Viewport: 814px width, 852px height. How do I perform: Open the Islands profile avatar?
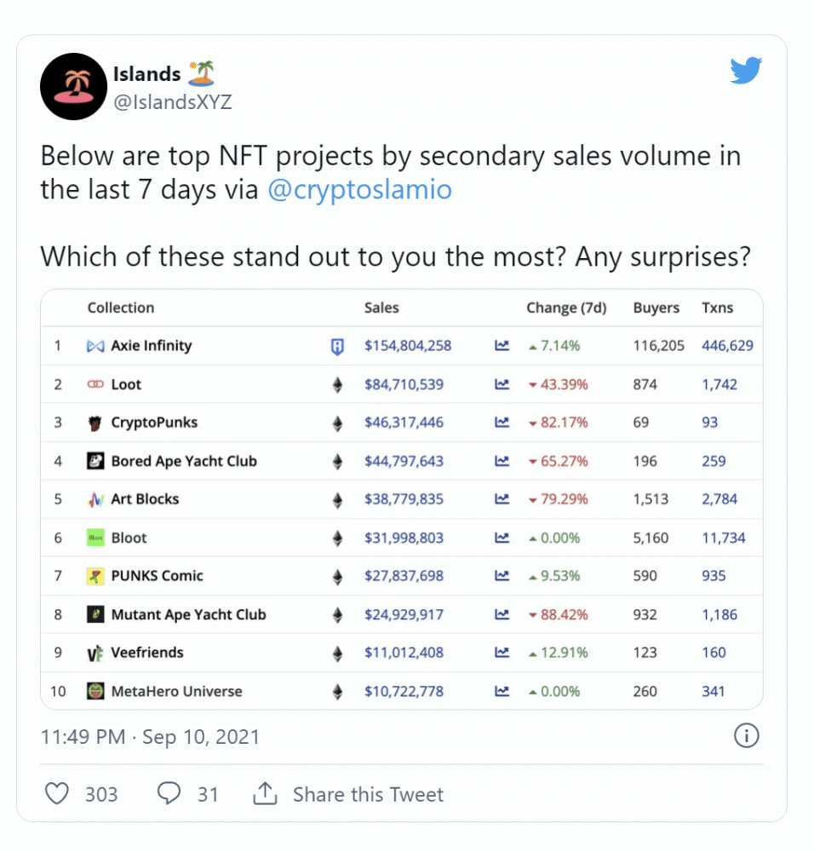[x=73, y=86]
